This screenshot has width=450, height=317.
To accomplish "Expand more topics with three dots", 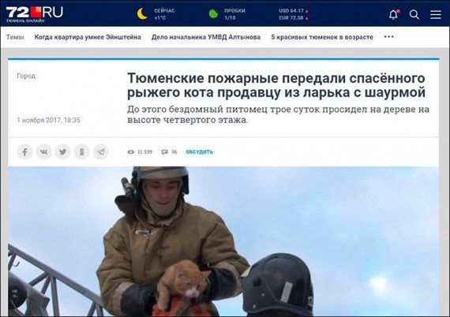I will [389, 37].
